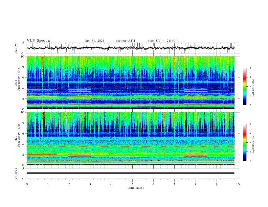Select the date text "Jan. 31, 2024"
This screenshot has width=268, height=207.
pyautogui.click(x=94, y=41)
